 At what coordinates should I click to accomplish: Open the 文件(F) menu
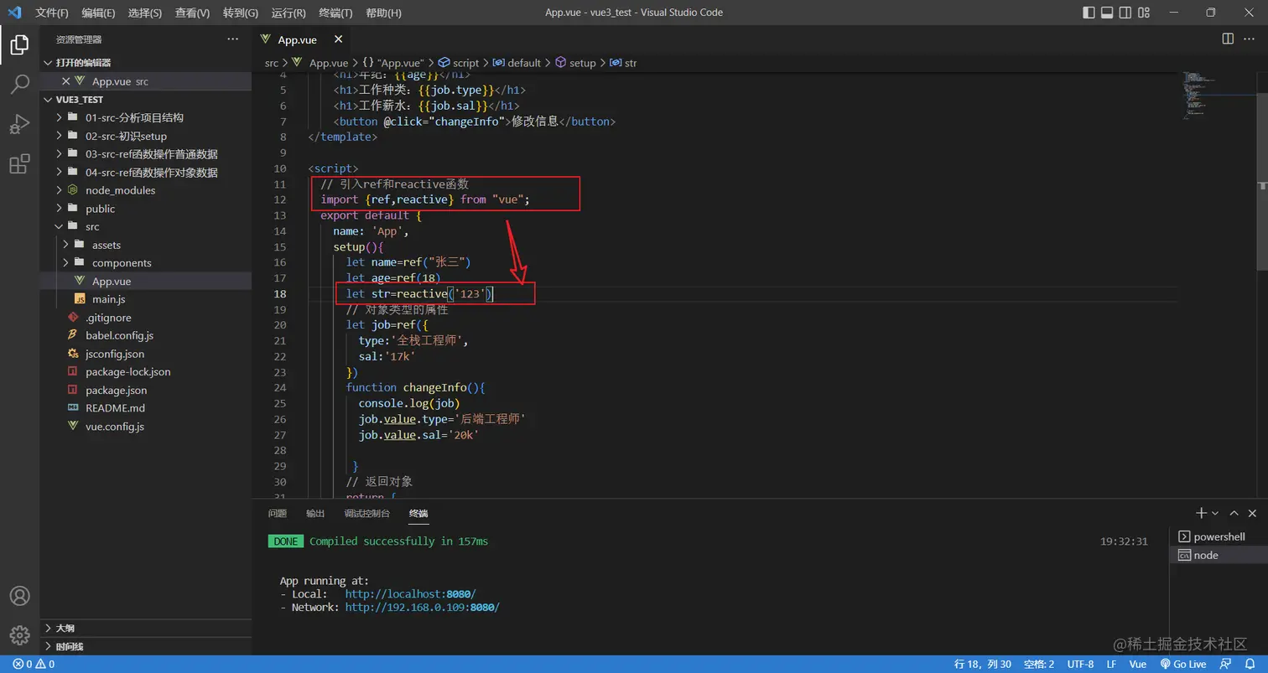point(52,13)
